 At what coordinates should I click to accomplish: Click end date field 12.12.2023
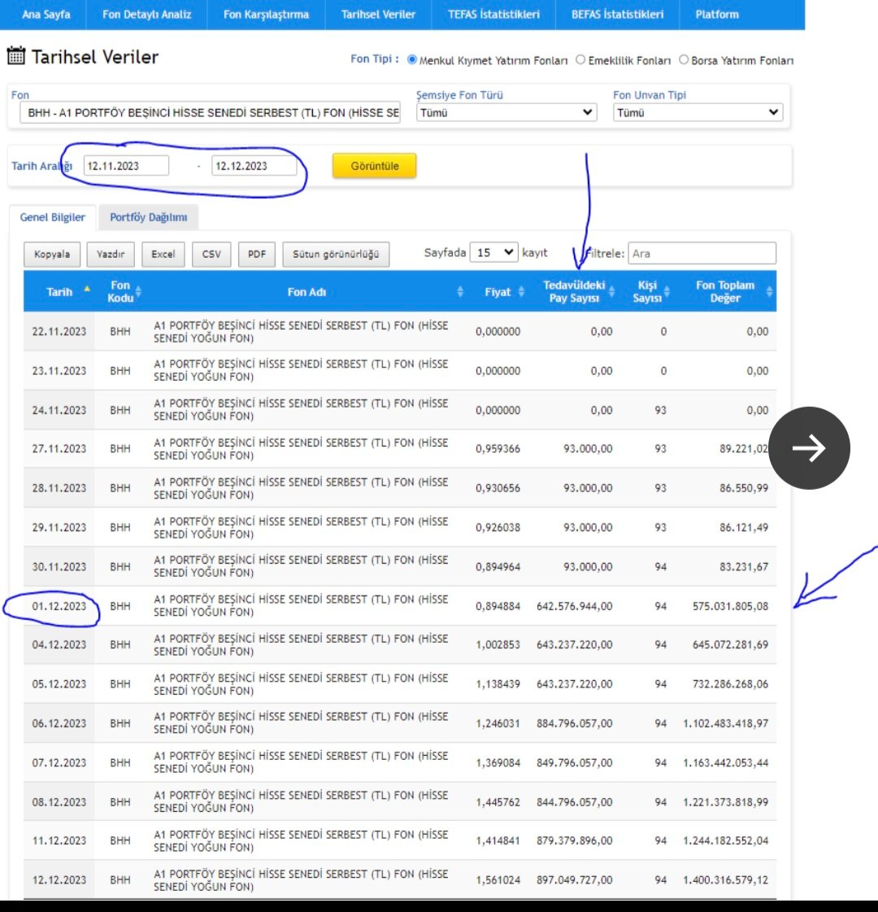pyautogui.click(x=254, y=166)
